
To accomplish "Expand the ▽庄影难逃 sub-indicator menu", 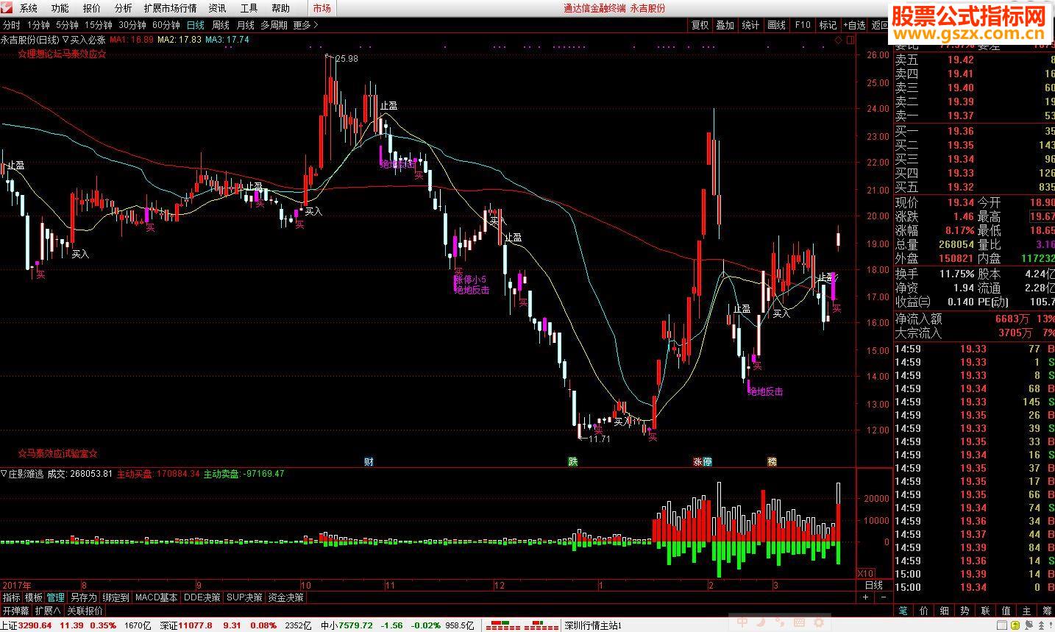I will click(22, 474).
